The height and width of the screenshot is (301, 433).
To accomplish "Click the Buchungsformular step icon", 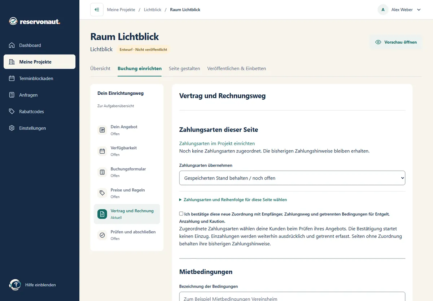I will [x=102, y=172].
